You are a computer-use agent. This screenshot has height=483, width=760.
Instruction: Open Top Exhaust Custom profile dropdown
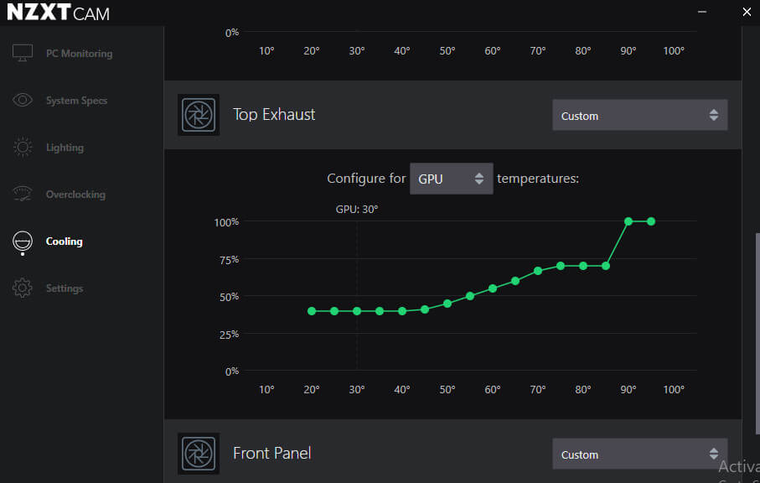click(640, 115)
